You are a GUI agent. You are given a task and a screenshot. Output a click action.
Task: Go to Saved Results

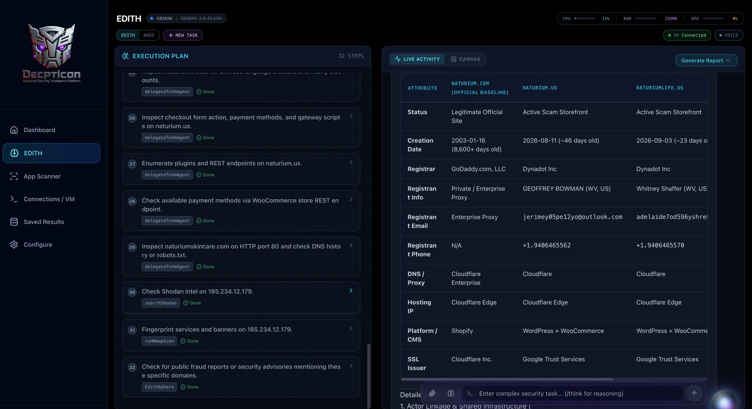coord(51,222)
